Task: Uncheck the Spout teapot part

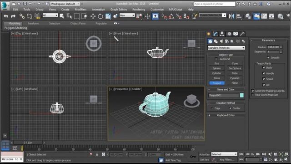Action: [x=264, y=79]
